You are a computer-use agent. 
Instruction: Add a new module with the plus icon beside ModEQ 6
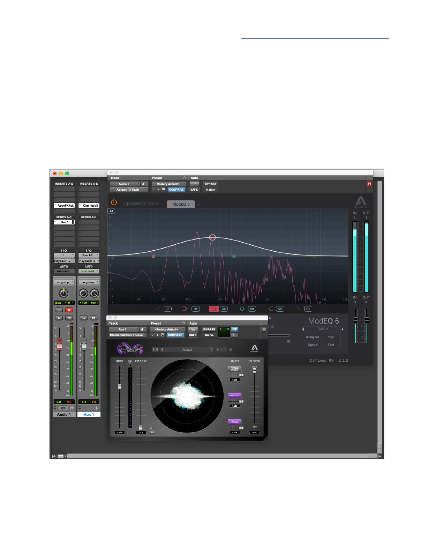coord(198,204)
